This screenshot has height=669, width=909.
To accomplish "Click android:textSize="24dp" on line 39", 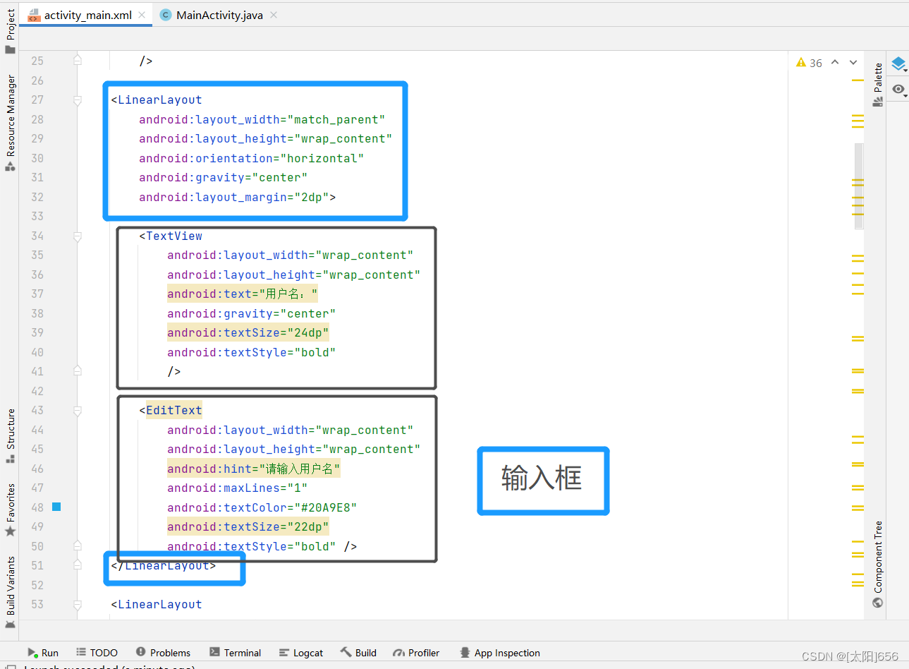I will (x=248, y=333).
